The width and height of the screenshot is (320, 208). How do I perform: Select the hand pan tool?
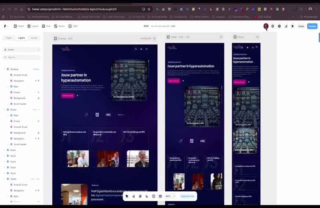(x=134, y=196)
